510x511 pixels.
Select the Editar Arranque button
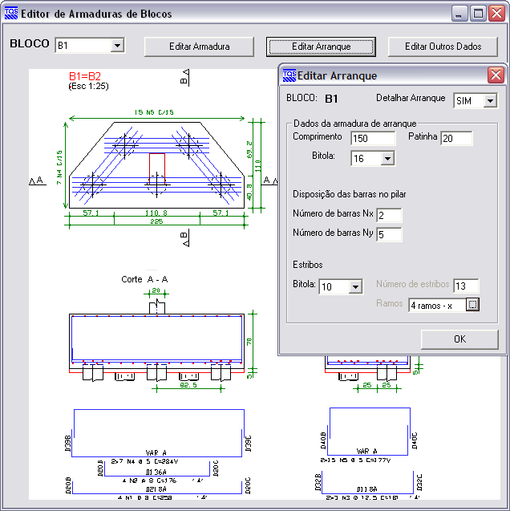321,47
